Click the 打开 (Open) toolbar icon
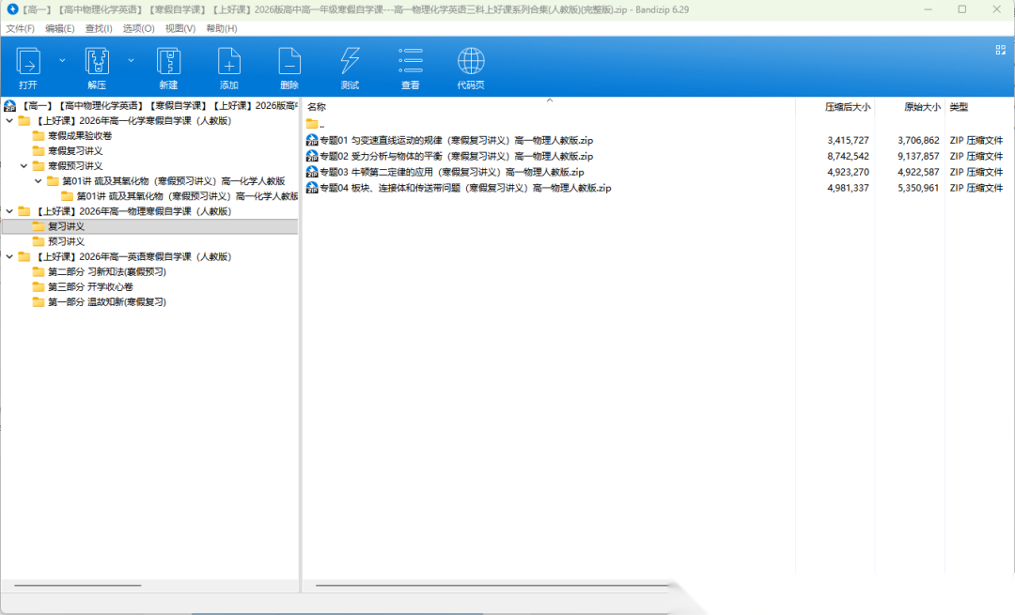The image size is (1015, 615). pos(28,63)
